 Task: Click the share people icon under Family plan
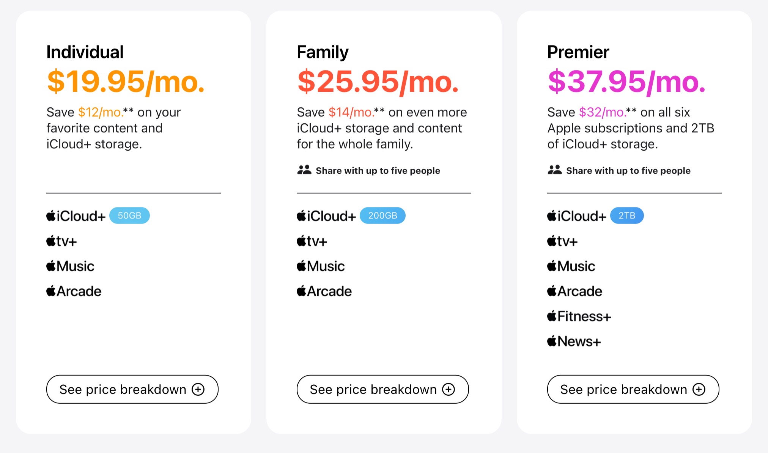click(x=304, y=170)
